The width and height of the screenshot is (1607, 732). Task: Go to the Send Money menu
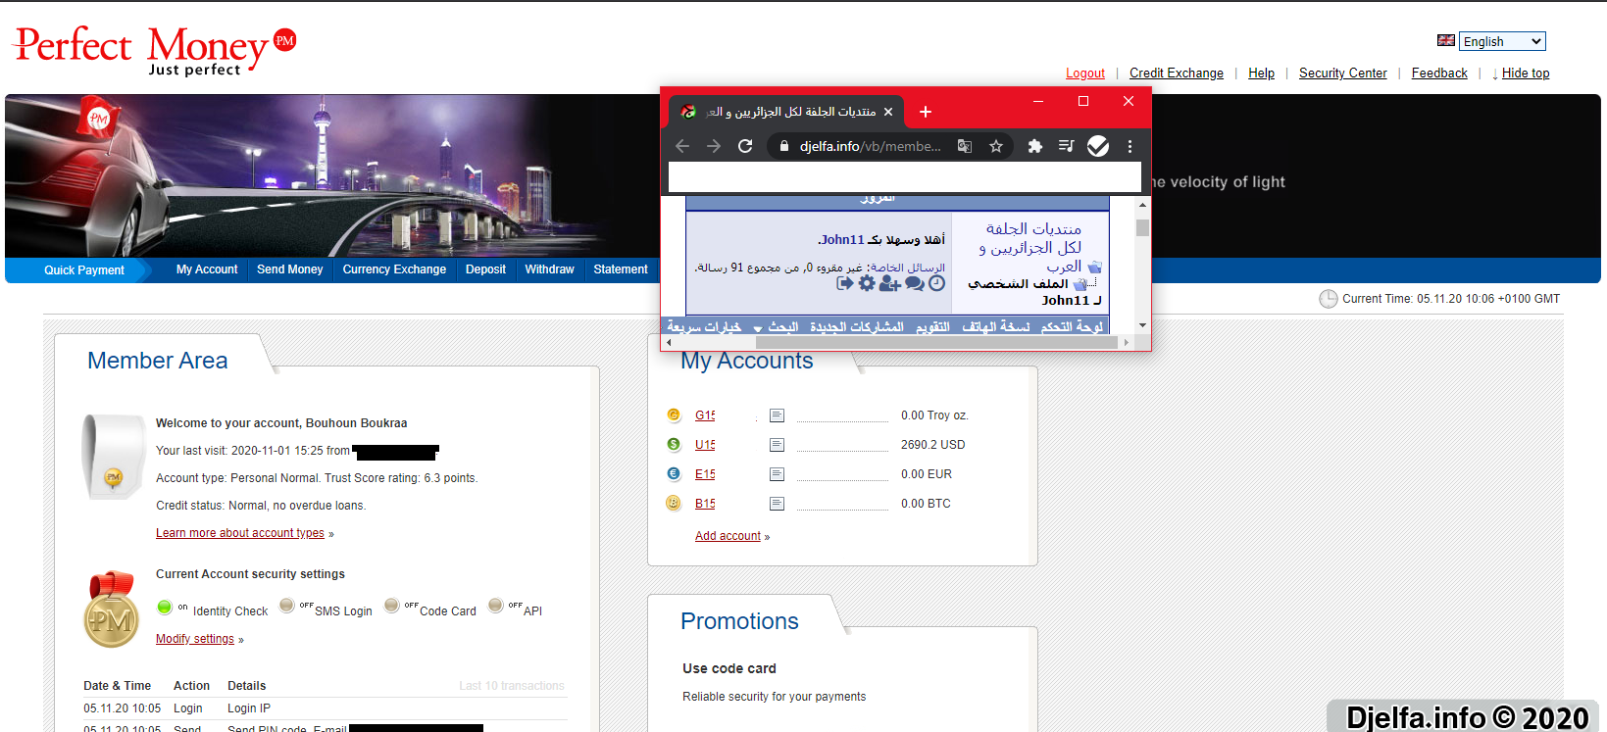tap(290, 269)
